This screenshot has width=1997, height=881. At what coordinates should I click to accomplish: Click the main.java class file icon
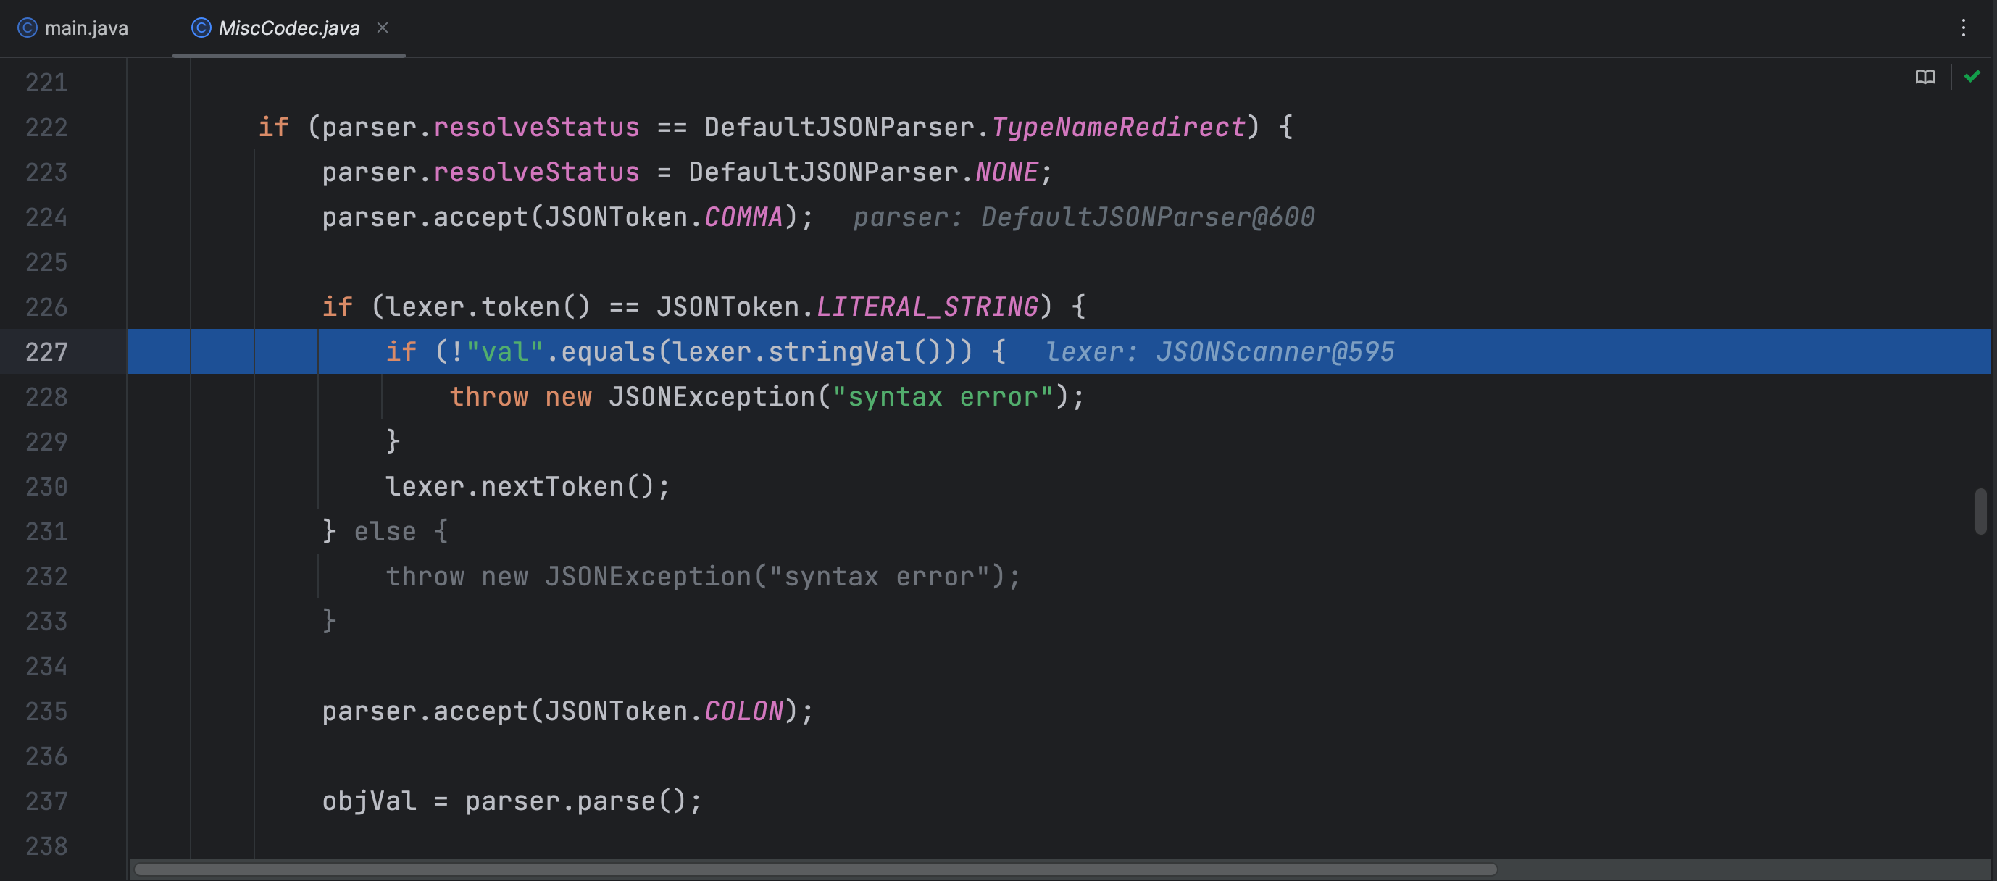coord(28,28)
